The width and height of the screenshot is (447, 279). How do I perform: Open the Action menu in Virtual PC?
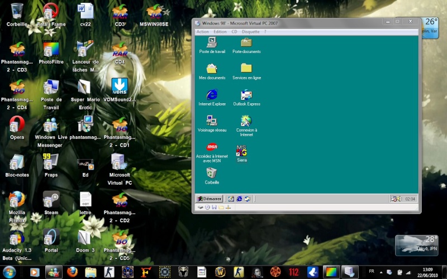click(x=202, y=32)
